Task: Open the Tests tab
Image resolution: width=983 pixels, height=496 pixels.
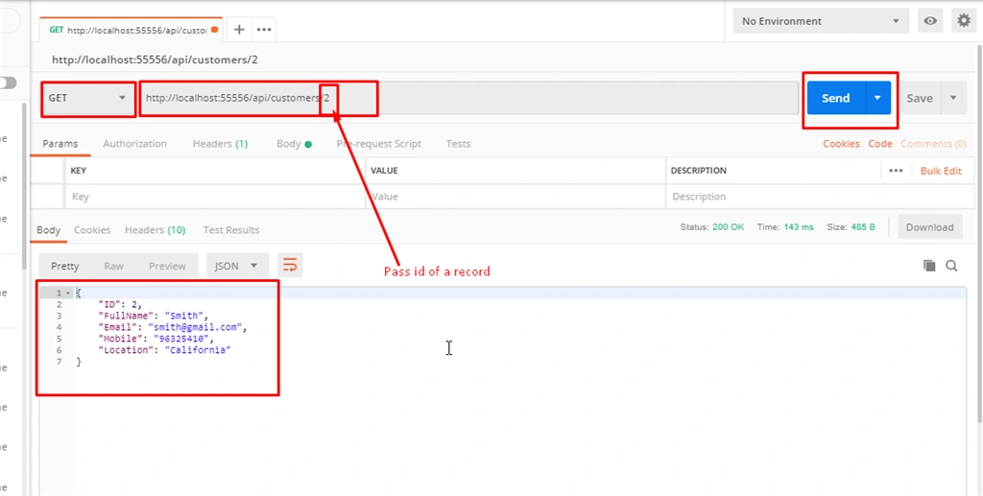Action: click(458, 143)
